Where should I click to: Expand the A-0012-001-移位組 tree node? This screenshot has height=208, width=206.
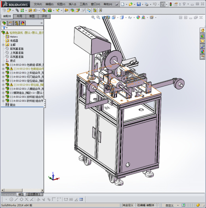point(3,85)
